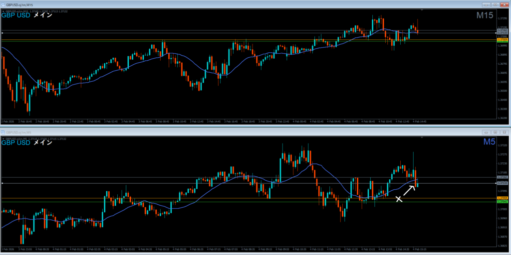This screenshot has height=255, width=511.
Task: Maximize the GBPUSD M15 chart window
Action: click(495, 4)
